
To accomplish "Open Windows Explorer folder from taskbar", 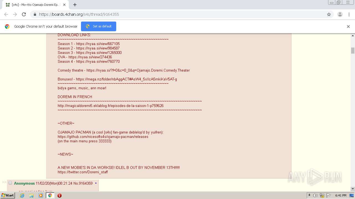I will [x=31, y=195].
